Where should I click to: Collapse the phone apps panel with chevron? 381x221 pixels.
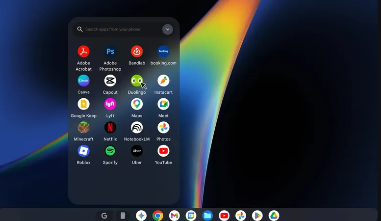[x=168, y=29]
